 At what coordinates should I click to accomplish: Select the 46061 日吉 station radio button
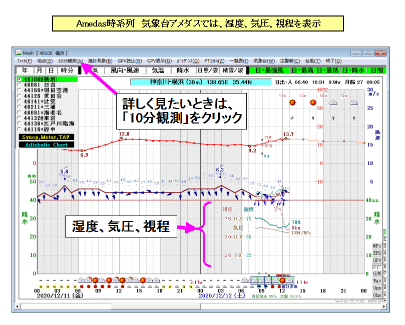pos(19,84)
